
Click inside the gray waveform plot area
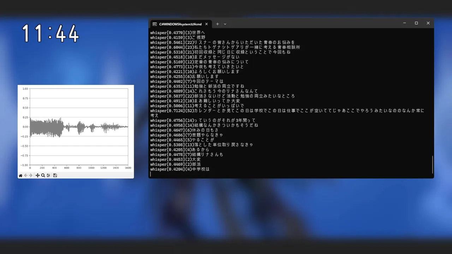click(79, 127)
